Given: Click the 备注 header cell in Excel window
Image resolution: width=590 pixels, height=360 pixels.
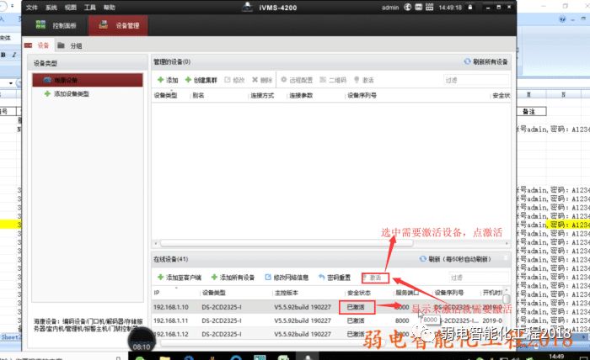Looking at the screenshot, I should (529, 112).
